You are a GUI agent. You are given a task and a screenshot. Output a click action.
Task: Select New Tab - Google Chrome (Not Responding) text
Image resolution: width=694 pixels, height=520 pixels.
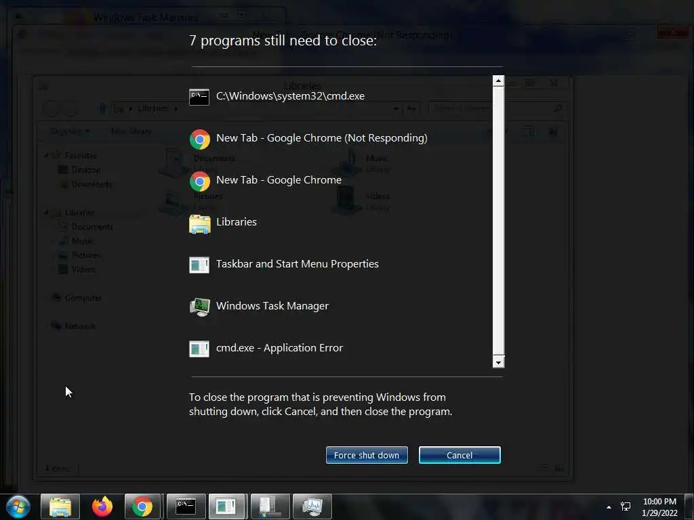pos(322,138)
